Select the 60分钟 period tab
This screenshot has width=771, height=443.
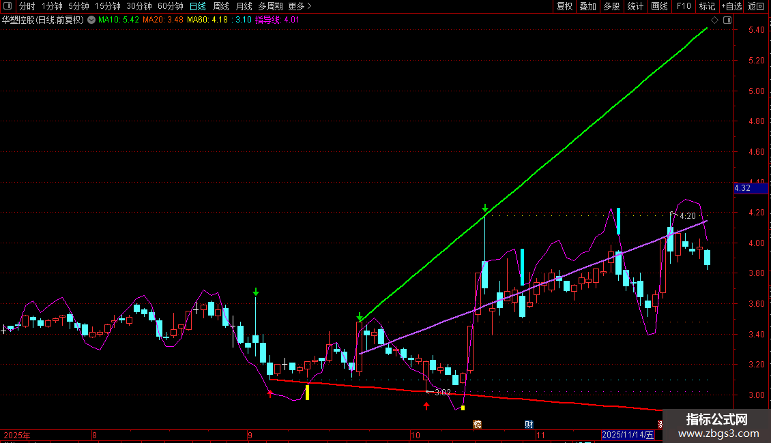tap(170, 6)
